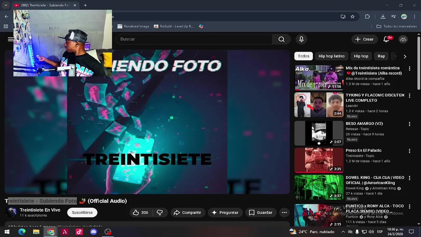Open Discord from the taskbar
The width and height of the screenshot is (421, 237).
(x=93, y=232)
